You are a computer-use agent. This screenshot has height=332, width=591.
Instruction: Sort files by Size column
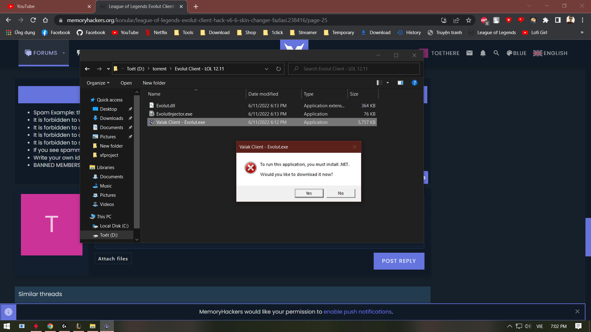point(363,94)
